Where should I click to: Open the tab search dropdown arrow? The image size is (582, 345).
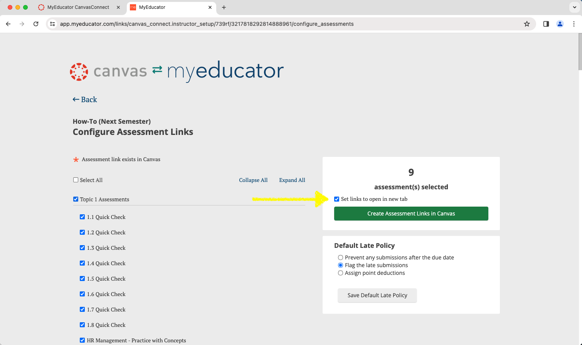pyautogui.click(x=574, y=7)
